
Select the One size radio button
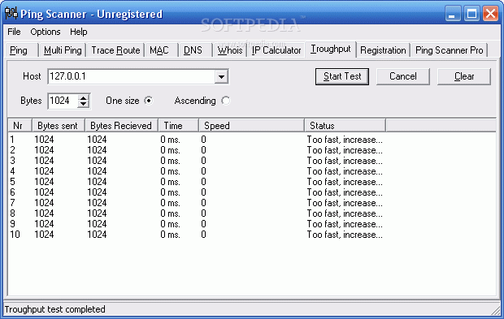tap(149, 101)
